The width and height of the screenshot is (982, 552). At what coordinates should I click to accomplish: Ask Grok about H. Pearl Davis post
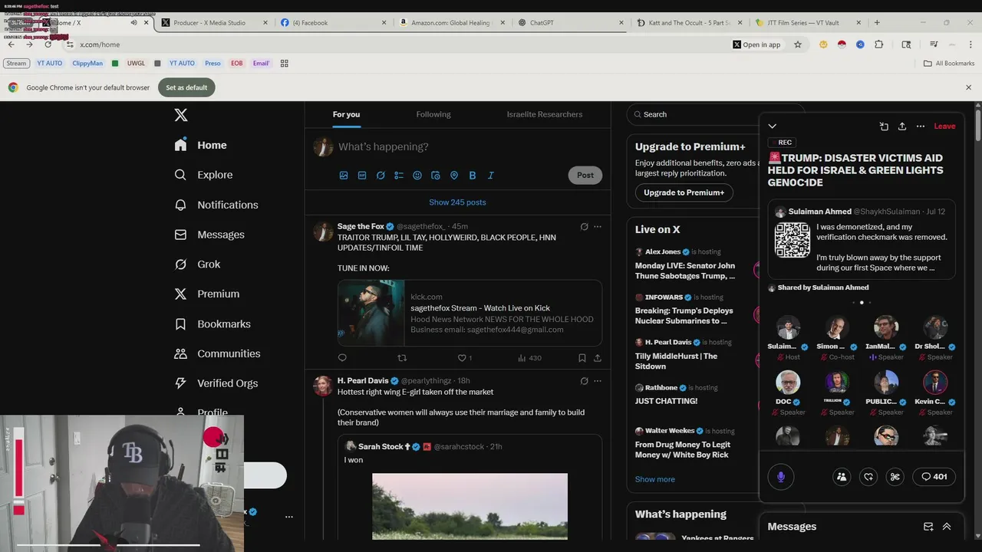click(x=584, y=381)
